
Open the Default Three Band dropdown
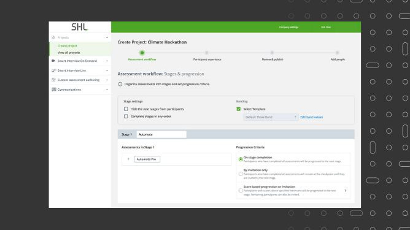(271, 117)
